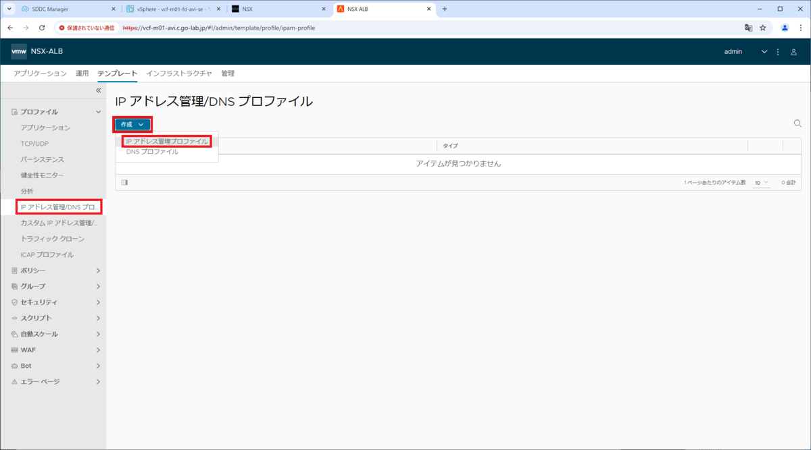The width and height of the screenshot is (811, 450).
Task: Click the タイプ column header
Action: tap(450, 146)
